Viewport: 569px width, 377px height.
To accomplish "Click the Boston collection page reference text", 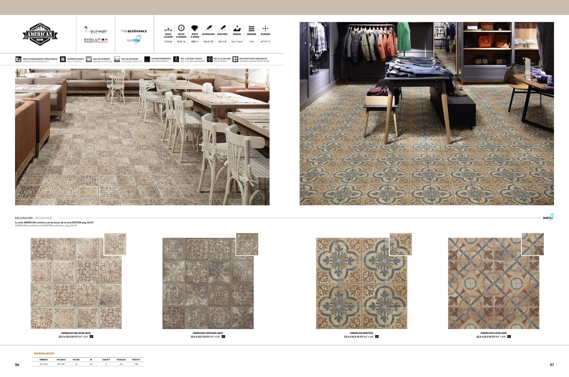I will pos(54,223).
